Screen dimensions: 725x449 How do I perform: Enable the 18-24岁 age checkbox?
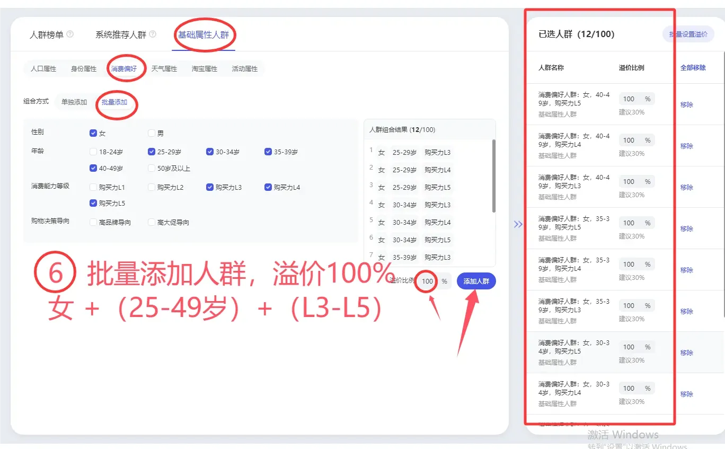pos(93,151)
